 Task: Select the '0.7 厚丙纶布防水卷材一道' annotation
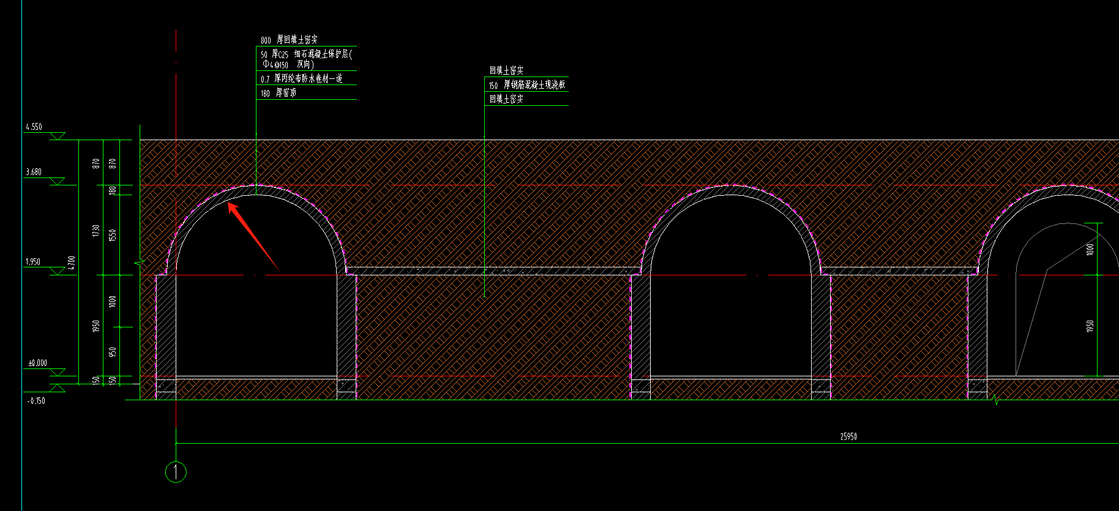301,79
